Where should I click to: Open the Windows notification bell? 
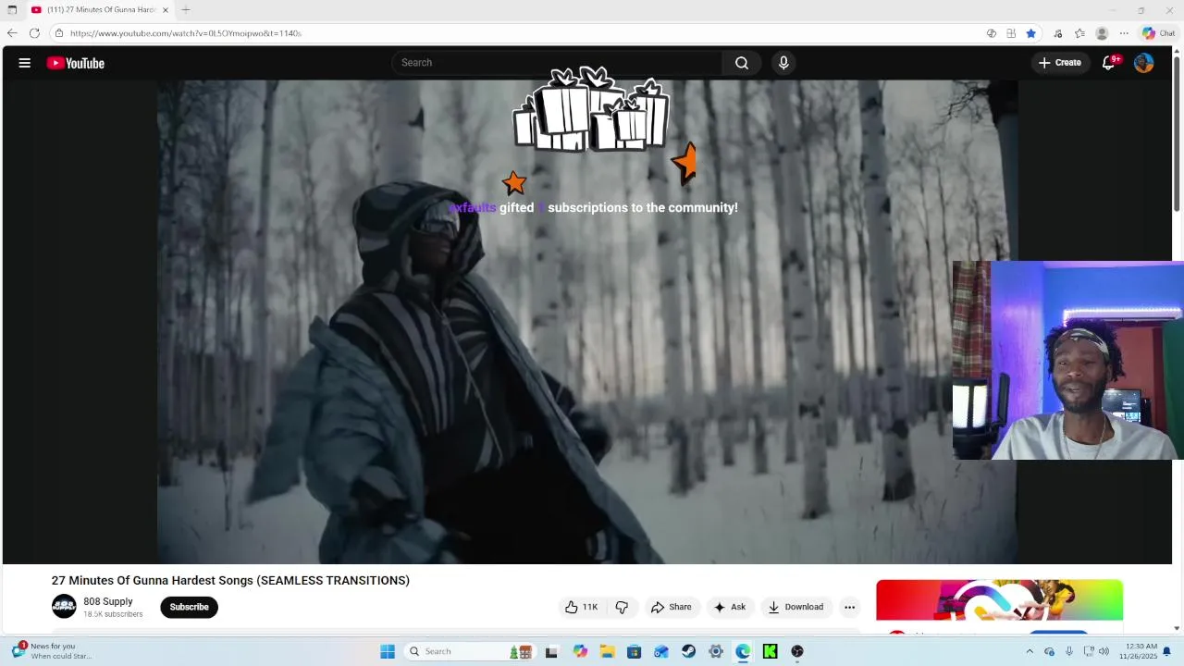1167,651
